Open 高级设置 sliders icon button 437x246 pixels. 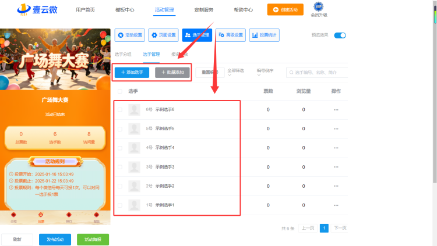tap(231, 35)
